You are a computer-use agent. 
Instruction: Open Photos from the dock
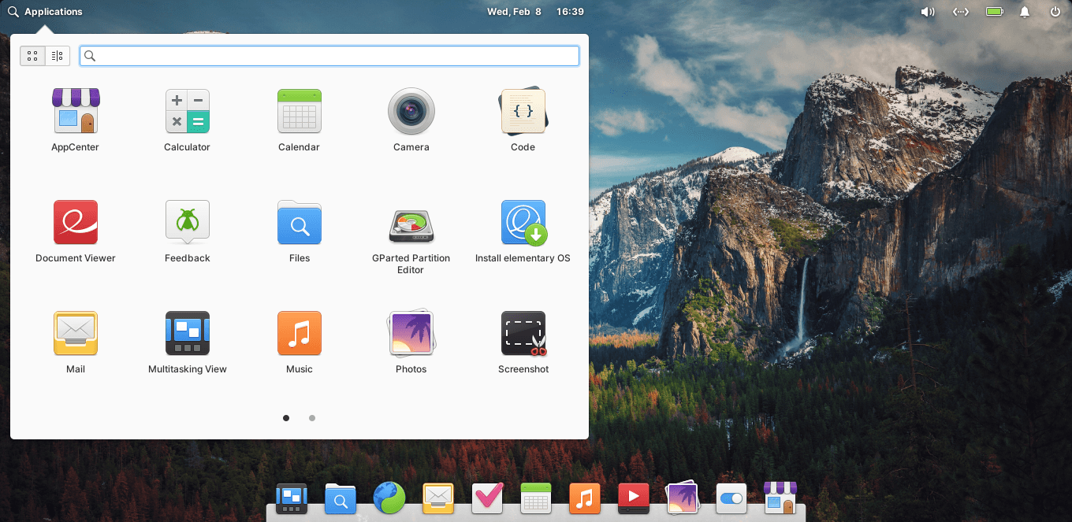point(683,498)
